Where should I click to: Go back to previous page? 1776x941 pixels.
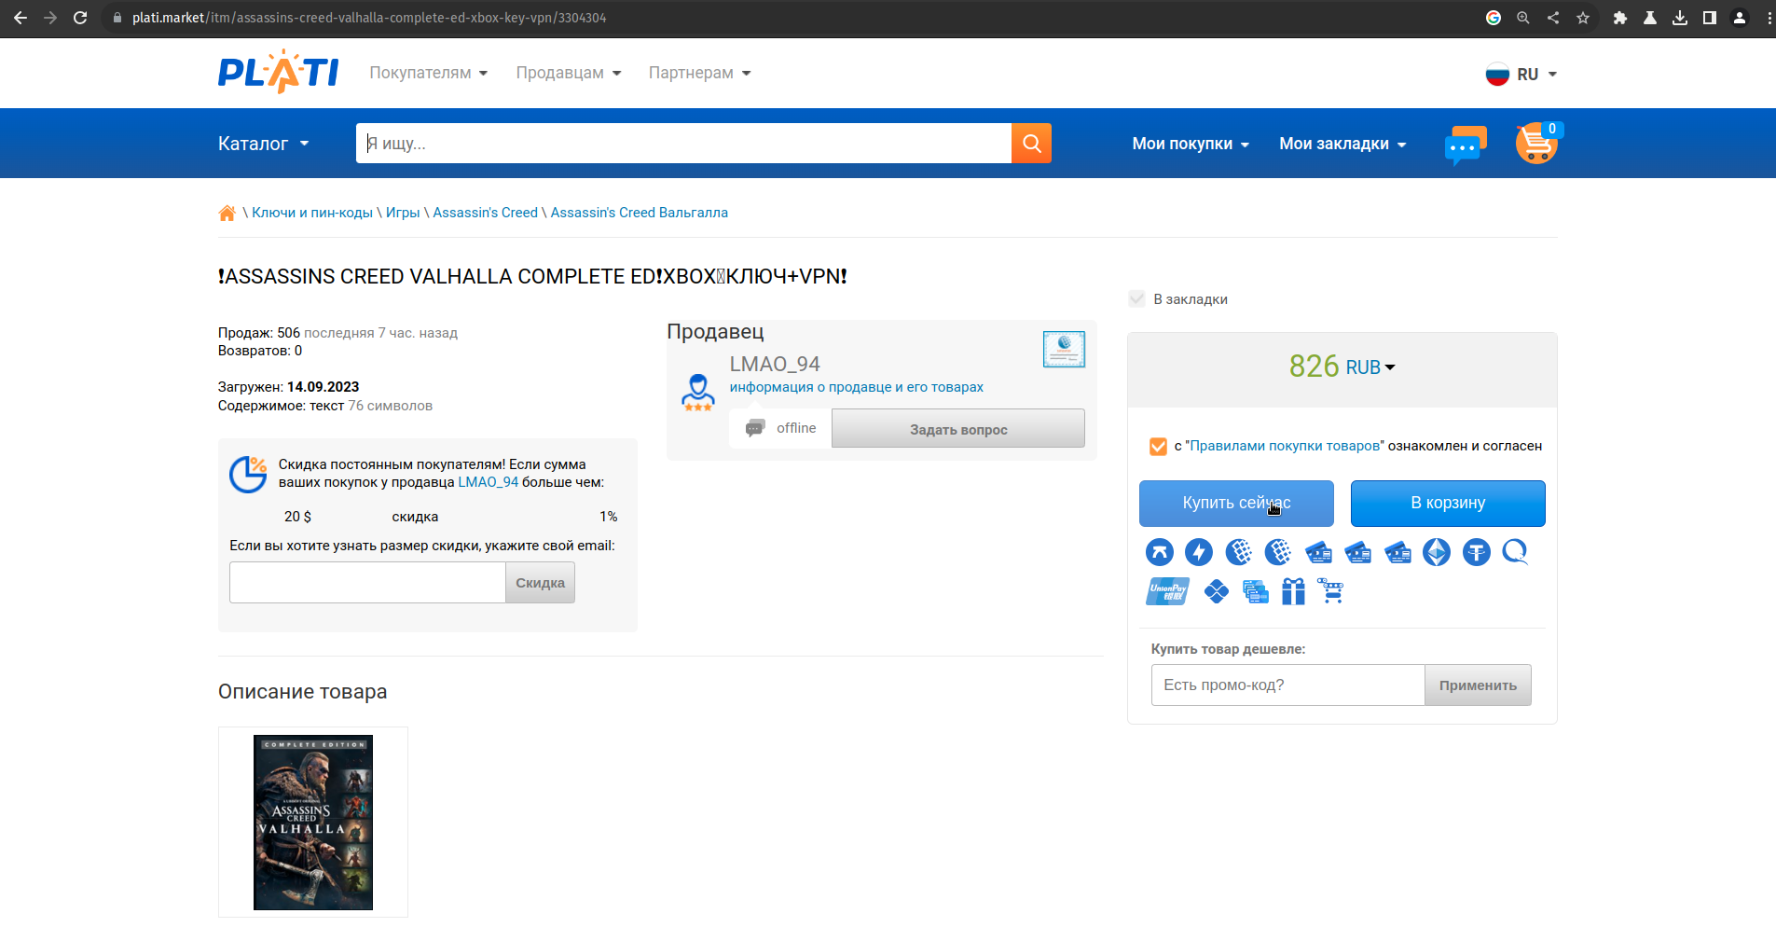pos(21,18)
